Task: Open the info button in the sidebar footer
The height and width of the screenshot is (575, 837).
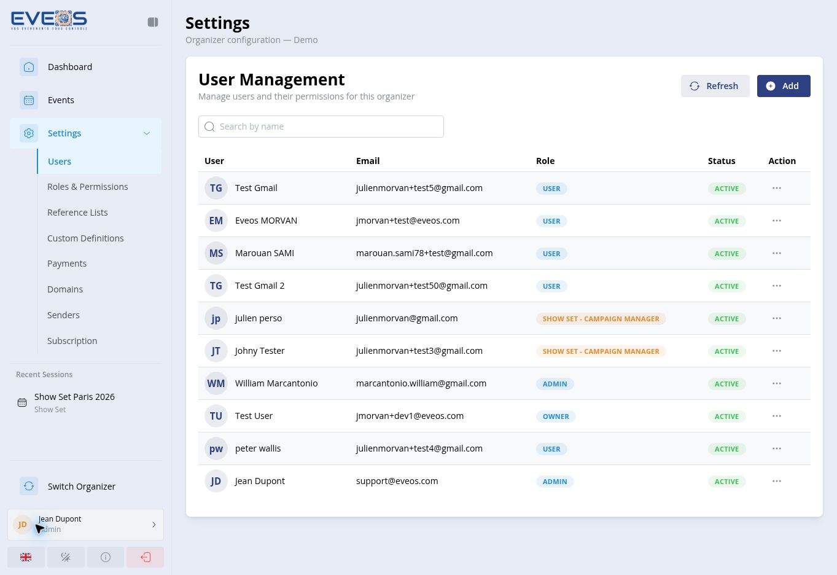Action: [106, 557]
